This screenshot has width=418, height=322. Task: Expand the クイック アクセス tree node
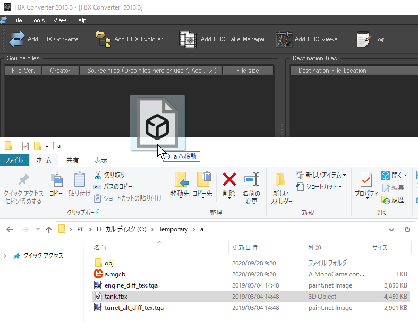tap(5, 256)
